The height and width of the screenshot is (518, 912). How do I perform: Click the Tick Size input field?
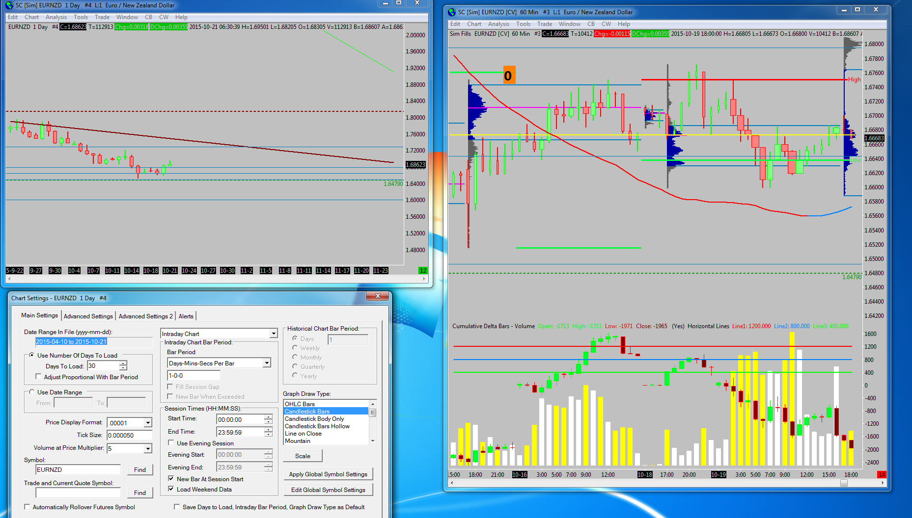[x=130, y=435]
